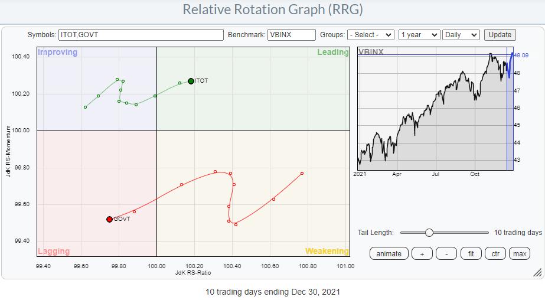Expand the Daily interval dropdown
Viewport: 545px width, 300px height.
point(461,35)
